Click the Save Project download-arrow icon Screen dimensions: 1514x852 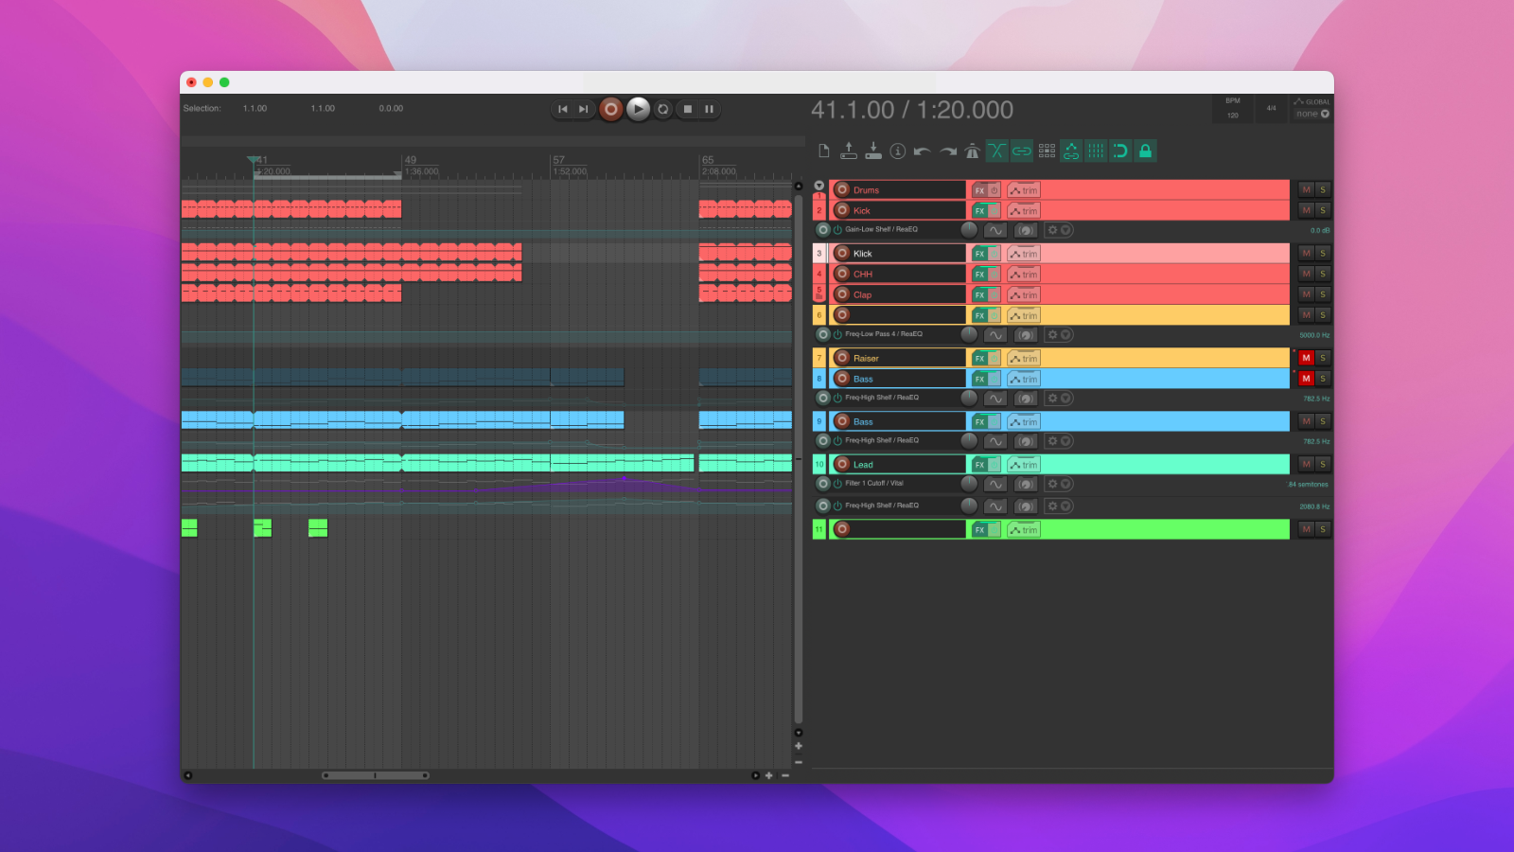pyautogui.click(x=873, y=151)
